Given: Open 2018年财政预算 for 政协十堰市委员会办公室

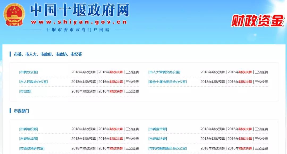Looking at the screenshot, I should pos(213,82).
